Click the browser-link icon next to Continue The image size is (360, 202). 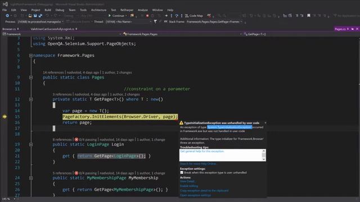pos(132,16)
